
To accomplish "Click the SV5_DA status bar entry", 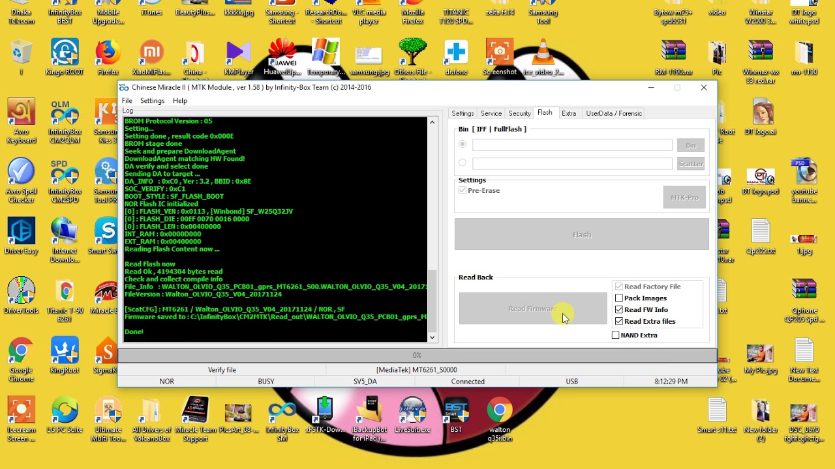I will (x=365, y=381).
